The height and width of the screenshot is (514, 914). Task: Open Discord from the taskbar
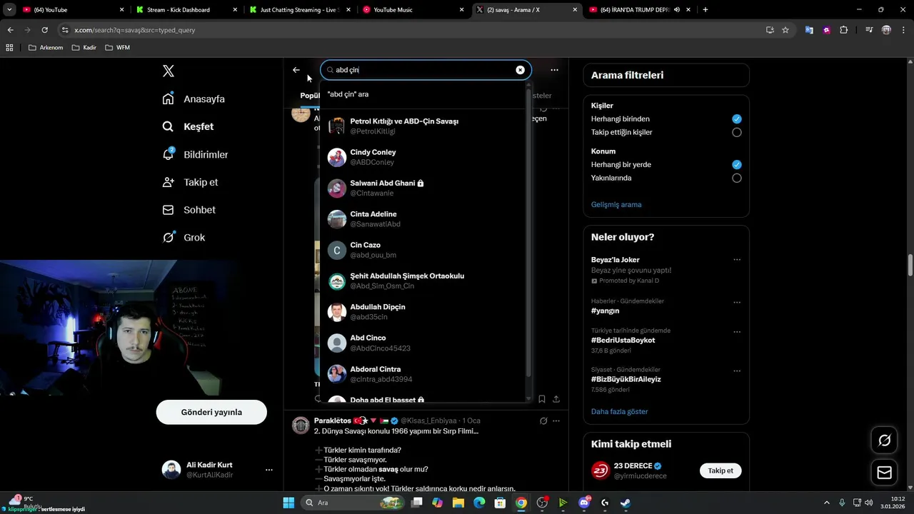[584, 503]
